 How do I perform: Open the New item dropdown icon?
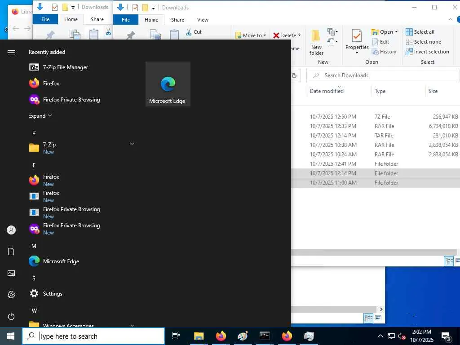point(333,31)
